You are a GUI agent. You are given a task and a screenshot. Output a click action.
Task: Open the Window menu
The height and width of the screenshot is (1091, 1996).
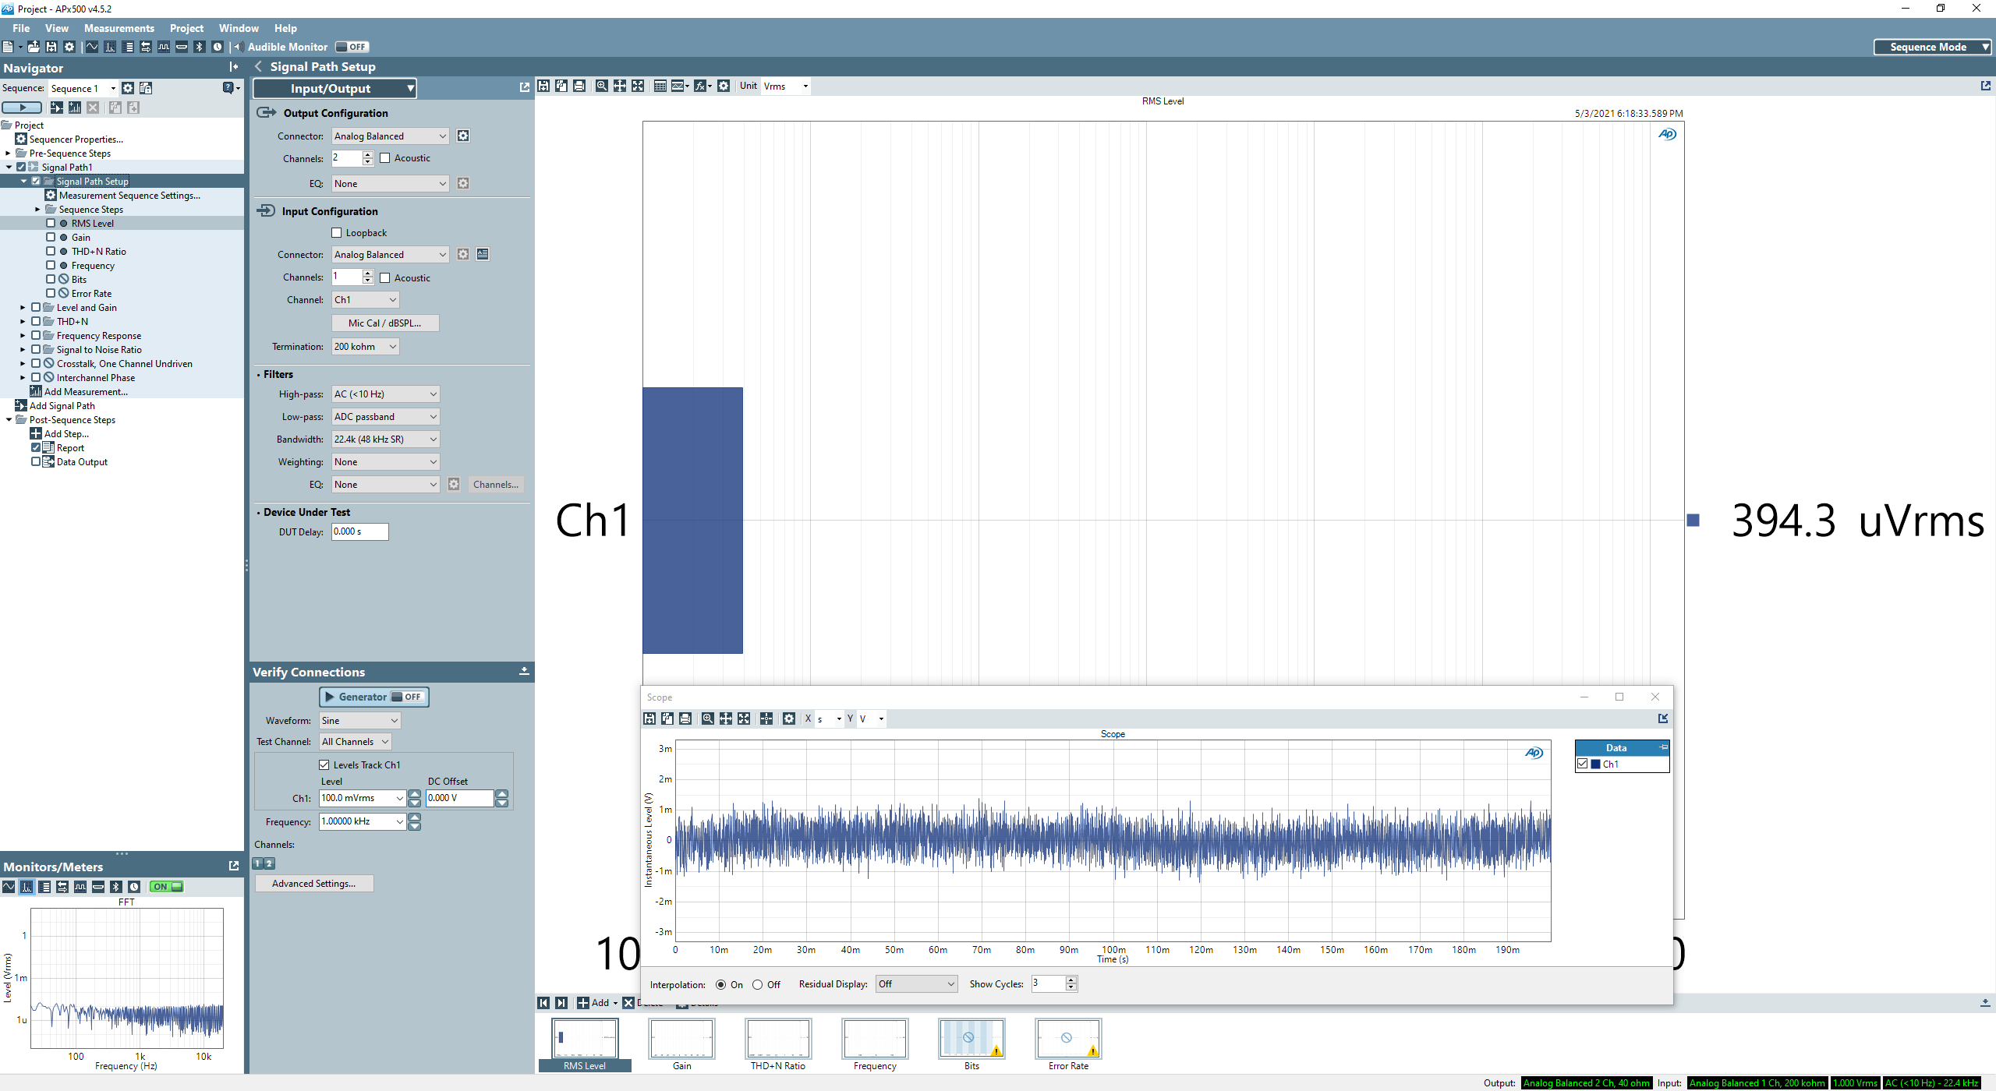coord(239,28)
